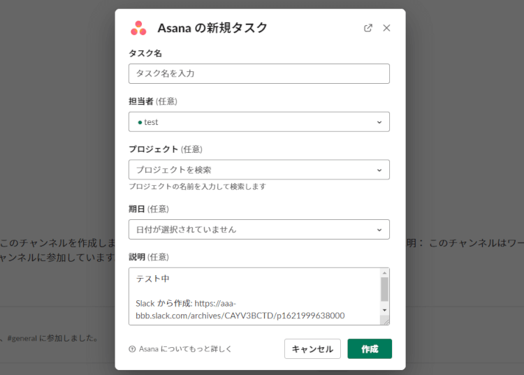Click the chevron in the プロジェクト field

coord(379,170)
